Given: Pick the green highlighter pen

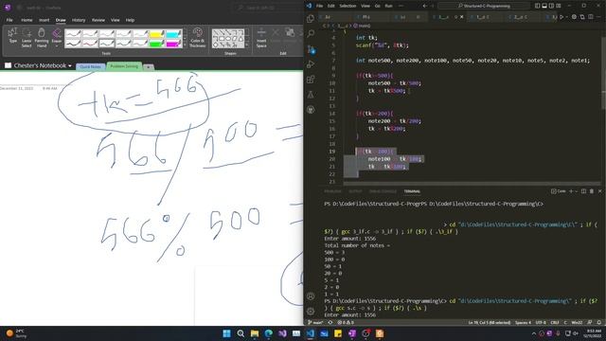Looking at the screenshot, I should coord(157,44).
